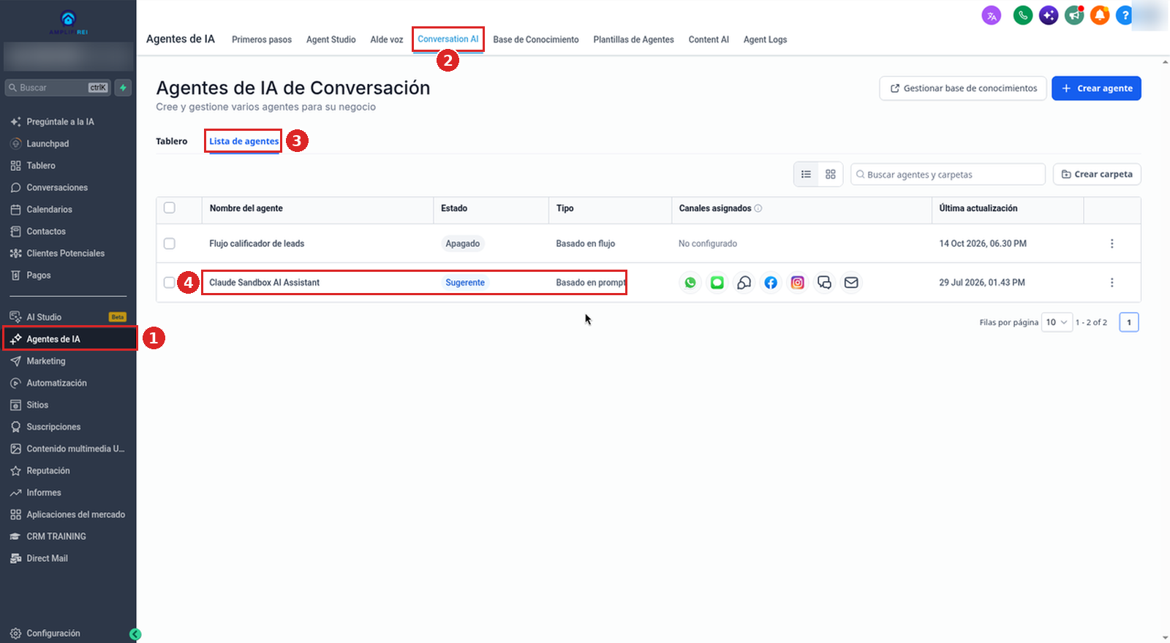Image resolution: width=1170 pixels, height=643 pixels.
Task: Switch to grid view layout
Action: tap(831, 175)
